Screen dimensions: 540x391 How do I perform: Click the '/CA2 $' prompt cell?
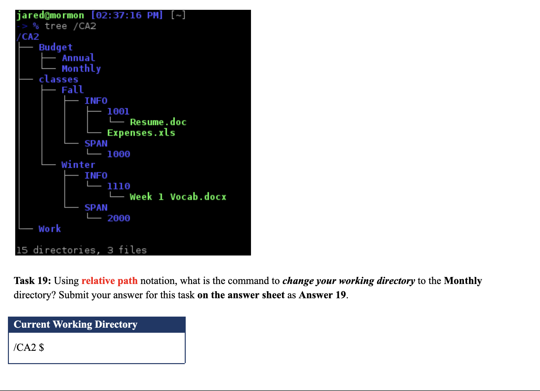97,348
